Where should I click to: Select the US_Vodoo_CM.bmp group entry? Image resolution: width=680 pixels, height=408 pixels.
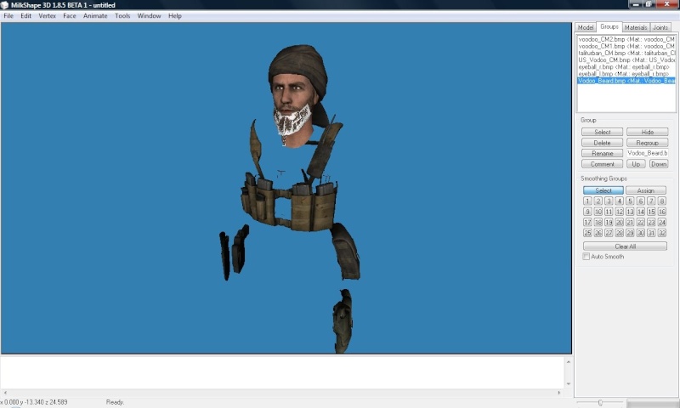pos(626,59)
